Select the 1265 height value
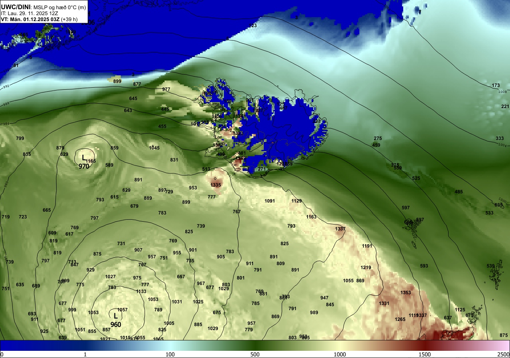 (400, 319)
